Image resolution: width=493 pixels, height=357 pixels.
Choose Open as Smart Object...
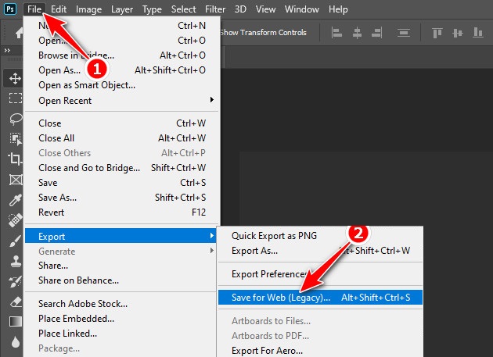click(121, 85)
